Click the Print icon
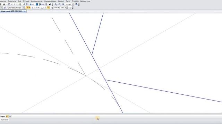 click(4, 4)
